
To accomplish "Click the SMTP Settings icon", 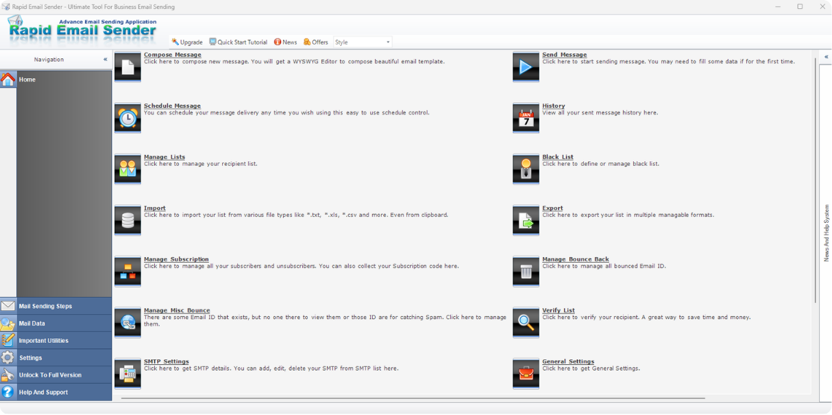I will coord(127,374).
